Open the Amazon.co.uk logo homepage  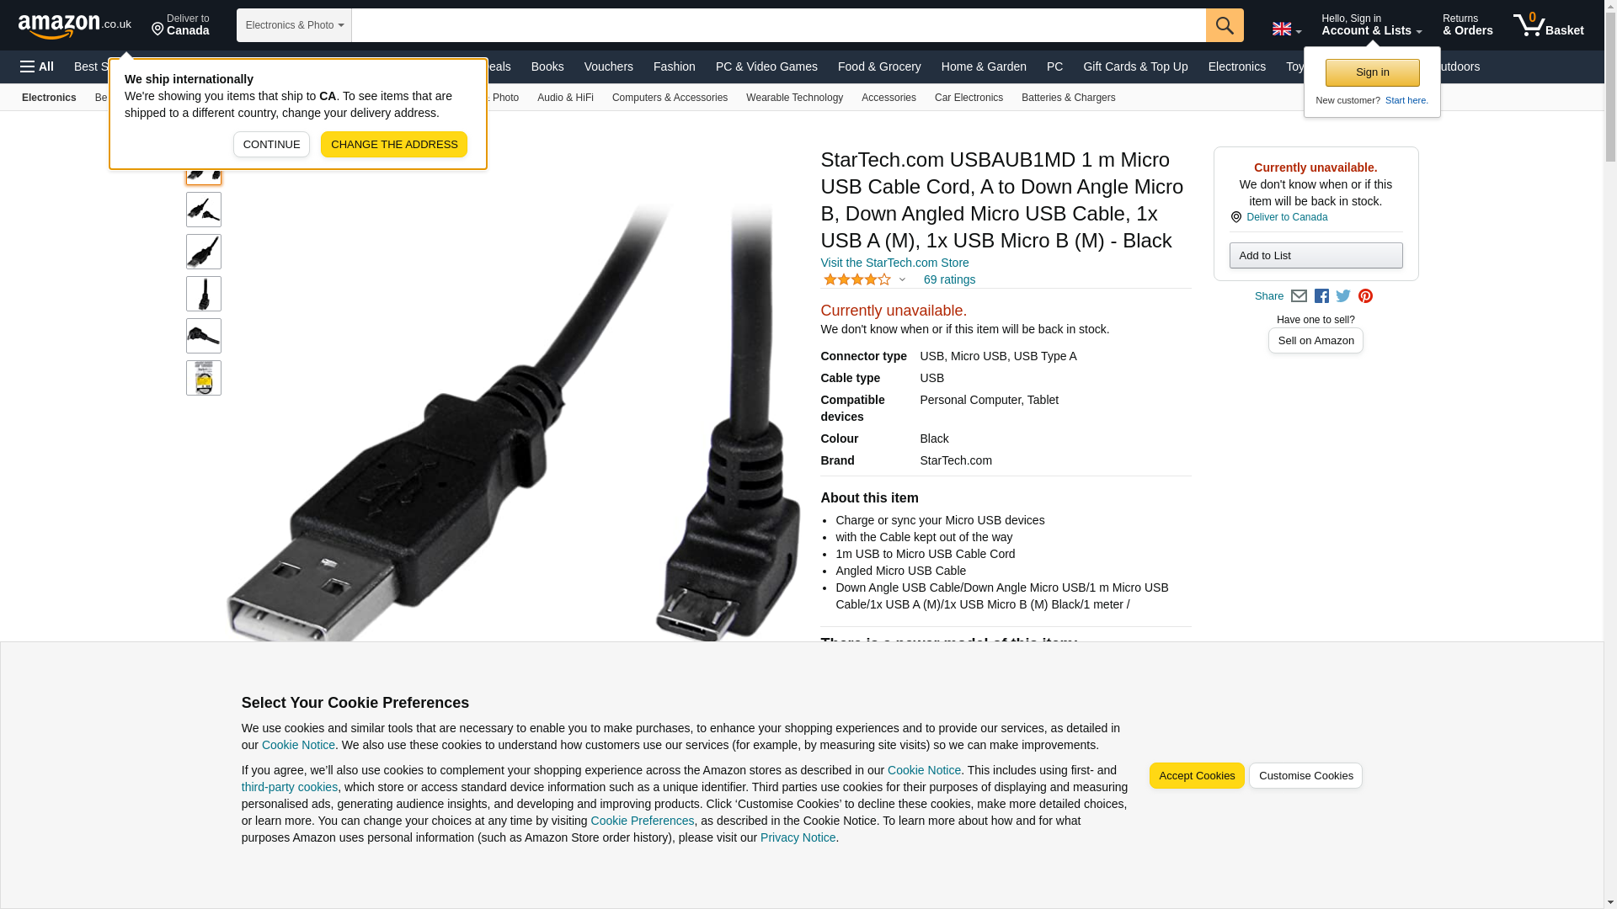point(75,25)
